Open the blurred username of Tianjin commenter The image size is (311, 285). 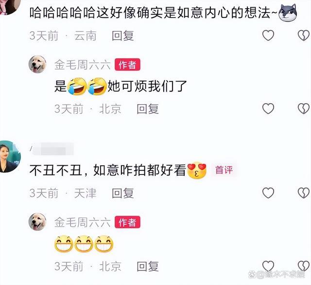(x=52, y=149)
